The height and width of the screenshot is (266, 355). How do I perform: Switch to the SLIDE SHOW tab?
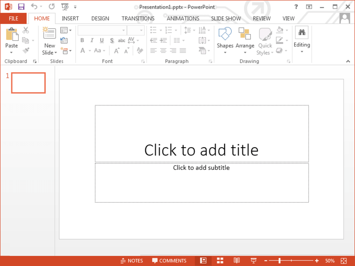point(226,18)
